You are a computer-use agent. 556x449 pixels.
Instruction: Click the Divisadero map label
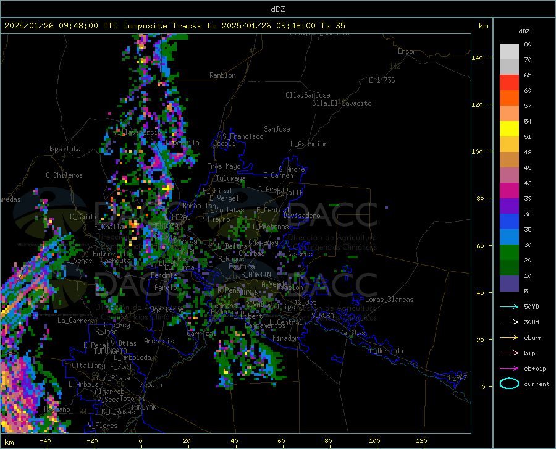[x=301, y=216]
